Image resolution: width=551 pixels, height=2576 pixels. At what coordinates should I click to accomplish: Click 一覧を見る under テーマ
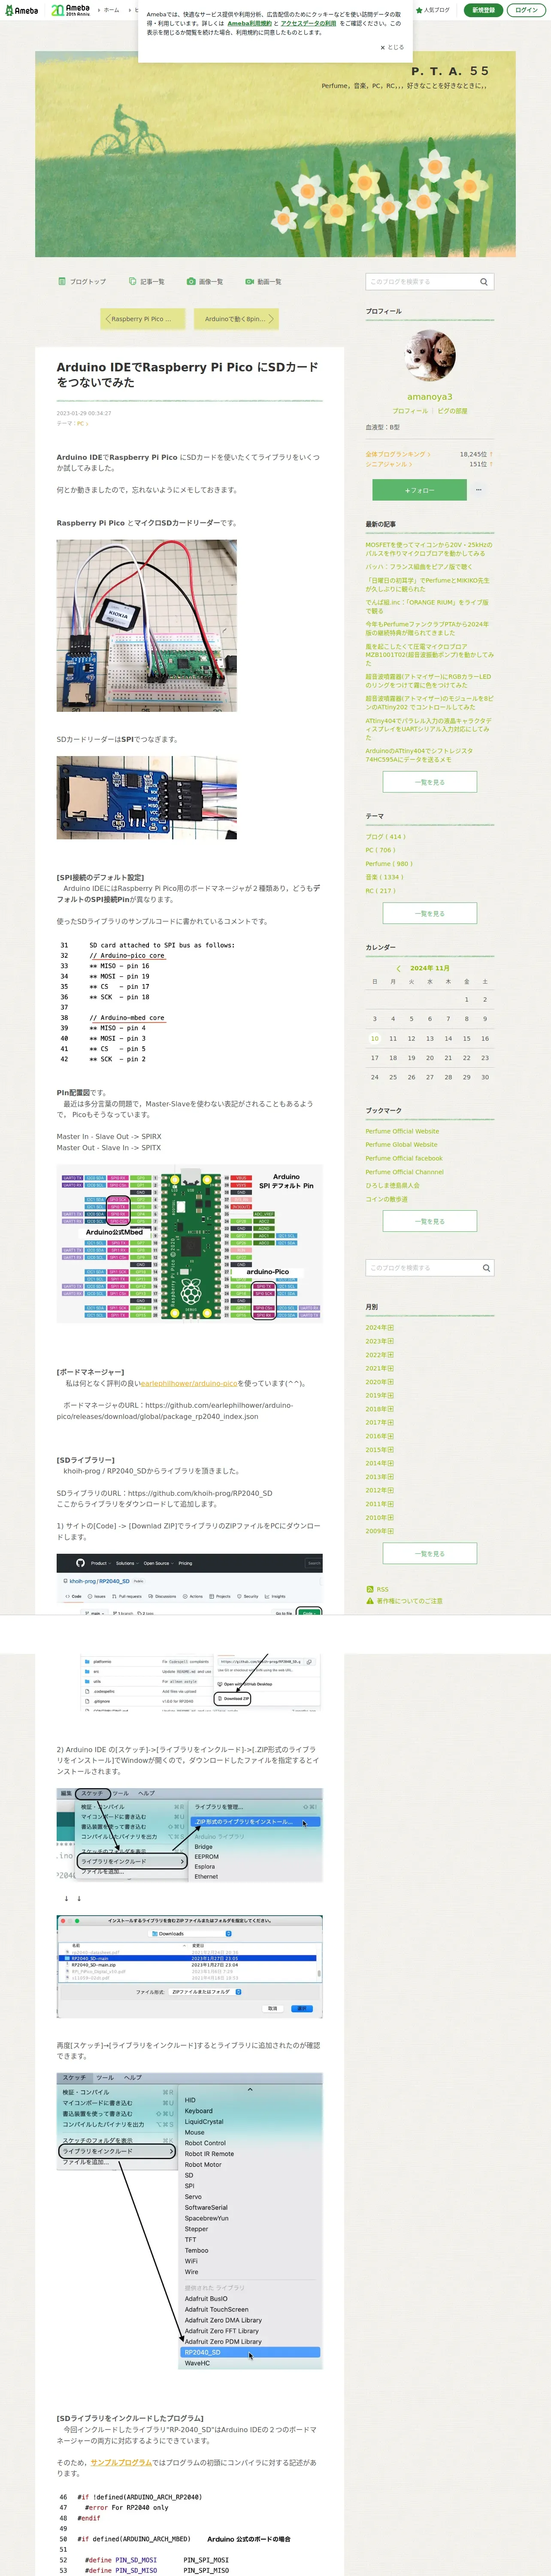tap(430, 913)
